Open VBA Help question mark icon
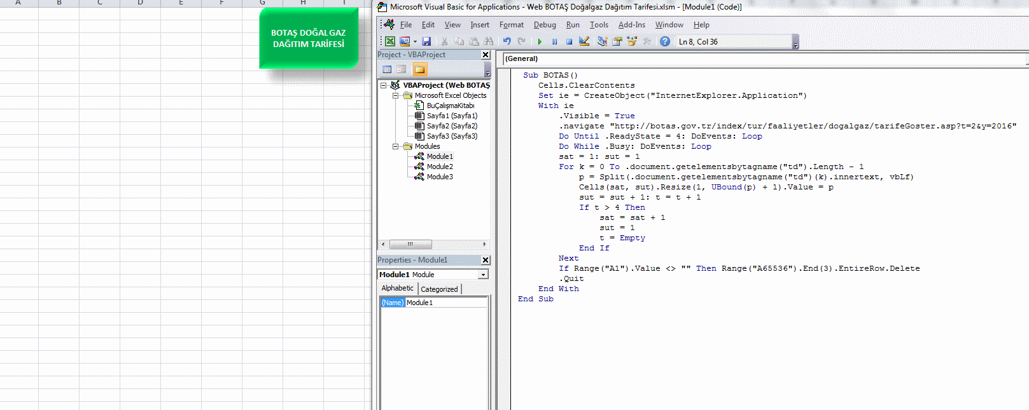The width and height of the screenshot is (1029, 410). click(x=664, y=41)
